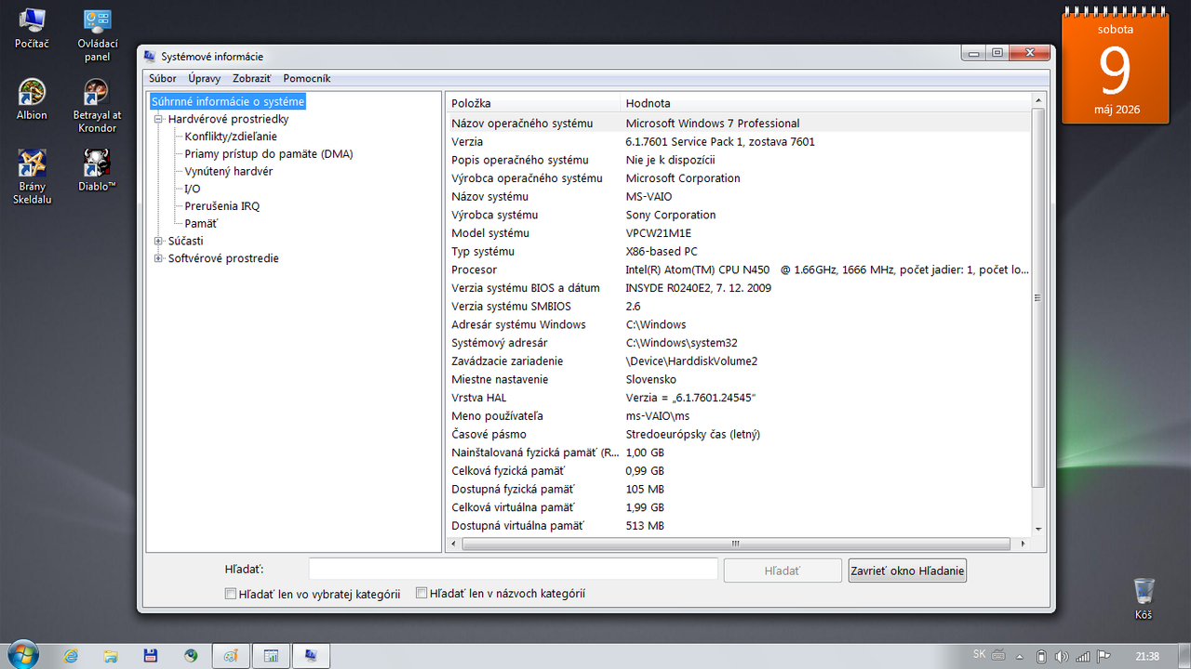Select the Albion game desktop shortcut

pyautogui.click(x=32, y=99)
